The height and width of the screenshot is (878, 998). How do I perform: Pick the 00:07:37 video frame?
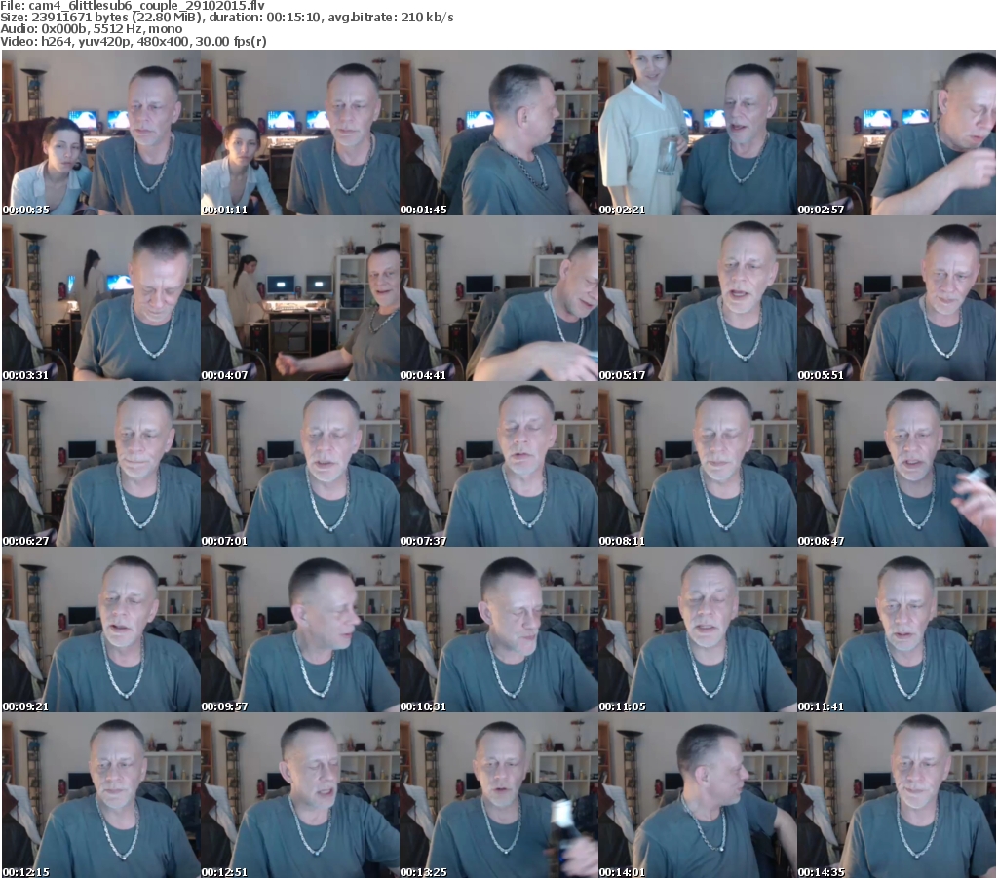[x=499, y=465]
